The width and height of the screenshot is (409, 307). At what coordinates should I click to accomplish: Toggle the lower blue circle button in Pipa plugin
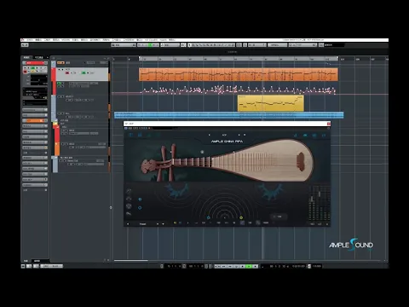[x=140, y=208]
